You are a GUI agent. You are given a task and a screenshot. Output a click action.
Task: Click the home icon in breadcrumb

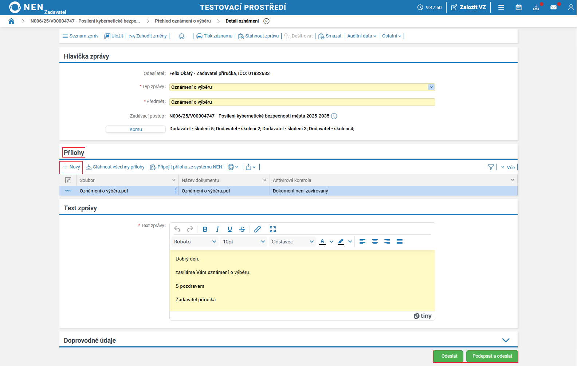click(x=11, y=21)
